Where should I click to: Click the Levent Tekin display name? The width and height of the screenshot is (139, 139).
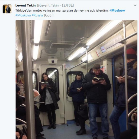pos(25,6)
